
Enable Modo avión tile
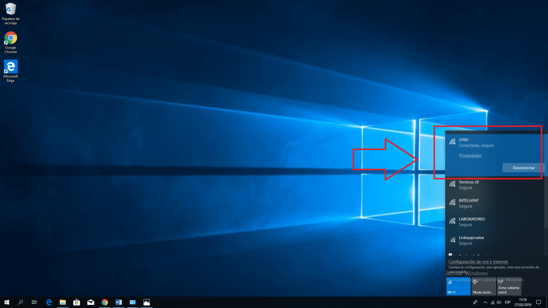click(x=483, y=286)
